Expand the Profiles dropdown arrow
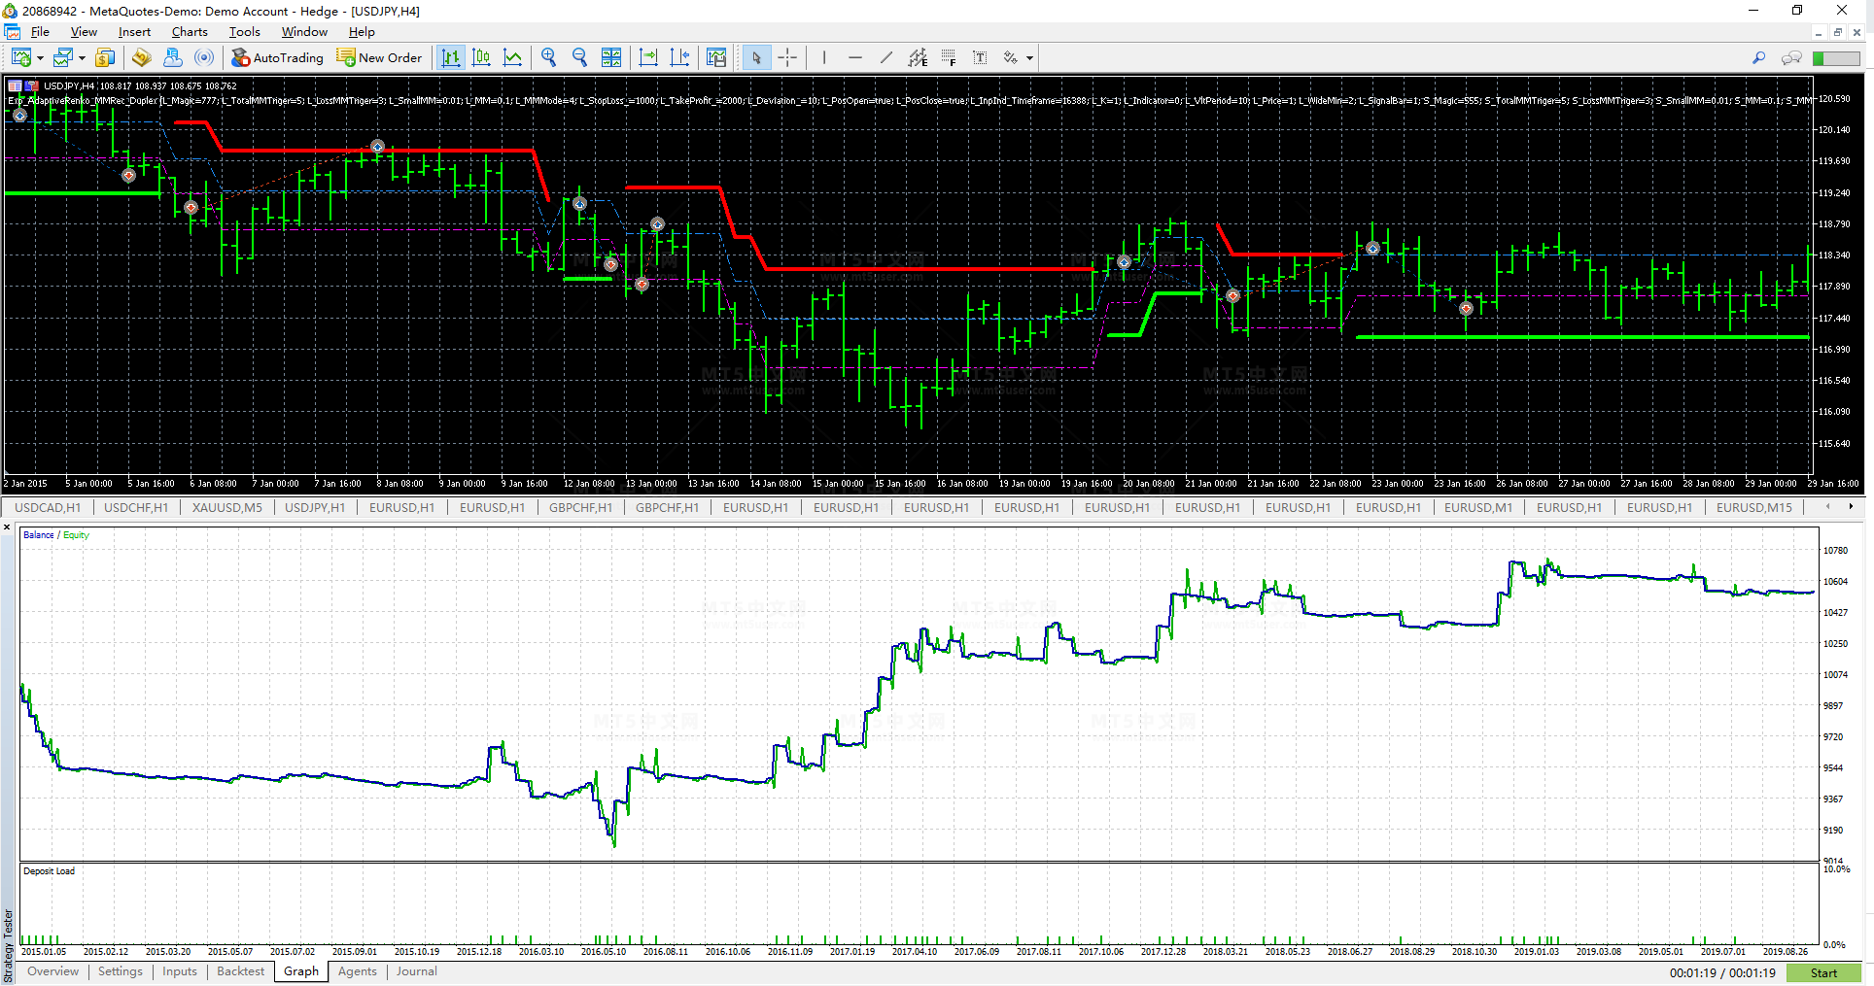The width and height of the screenshot is (1874, 986). point(82,58)
